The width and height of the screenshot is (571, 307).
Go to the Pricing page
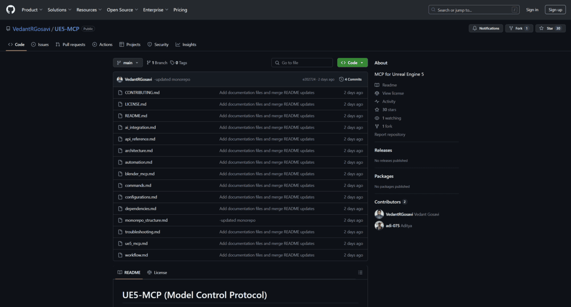point(180,10)
